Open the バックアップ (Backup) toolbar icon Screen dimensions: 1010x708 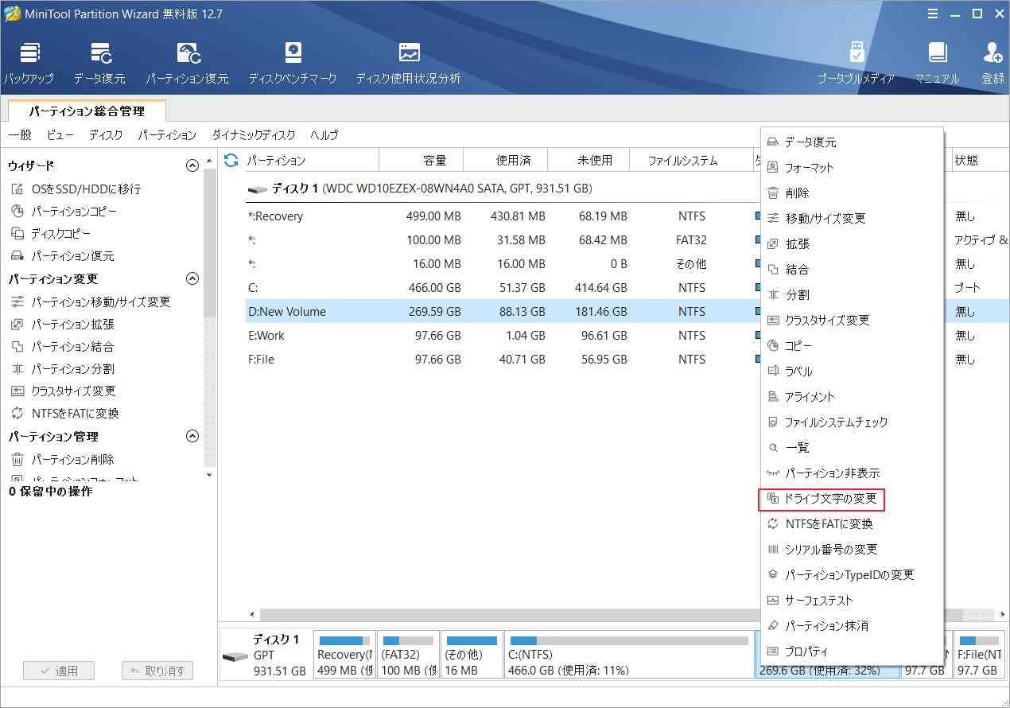tap(29, 63)
